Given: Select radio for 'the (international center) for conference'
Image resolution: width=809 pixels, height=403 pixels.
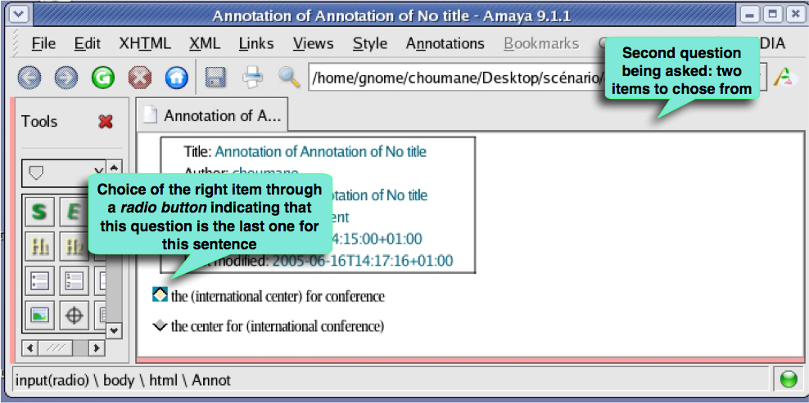Looking at the screenshot, I should point(160,295).
